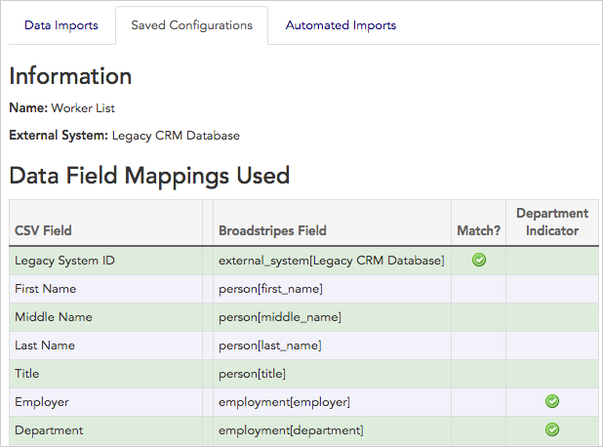Click the CSV Field column header
The height and width of the screenshot is (447, 603).
[x=44, y=231]
